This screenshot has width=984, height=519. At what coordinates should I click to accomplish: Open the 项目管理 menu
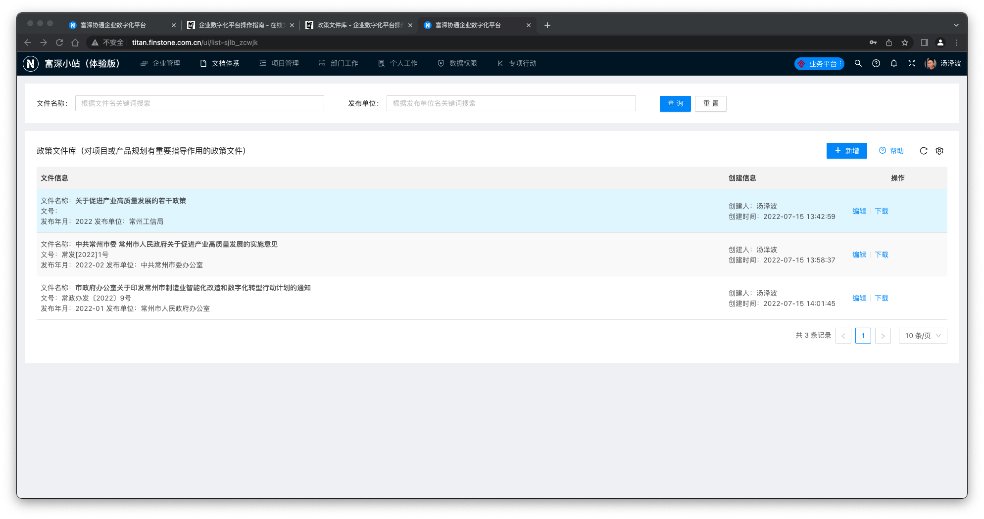[x=279, y=63]
